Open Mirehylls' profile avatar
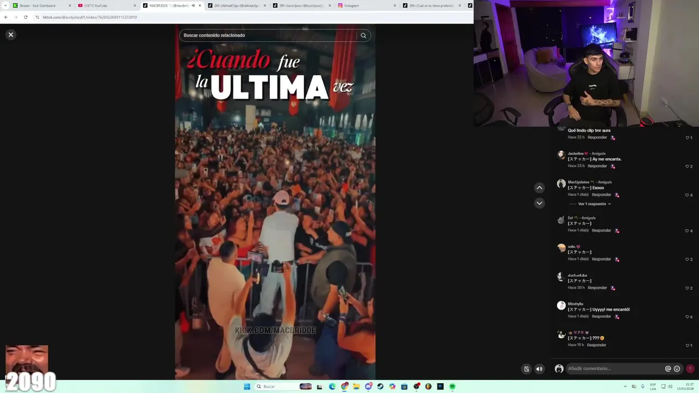The height and width of the screenshot is (393, 699). click(x=561, y=306)
